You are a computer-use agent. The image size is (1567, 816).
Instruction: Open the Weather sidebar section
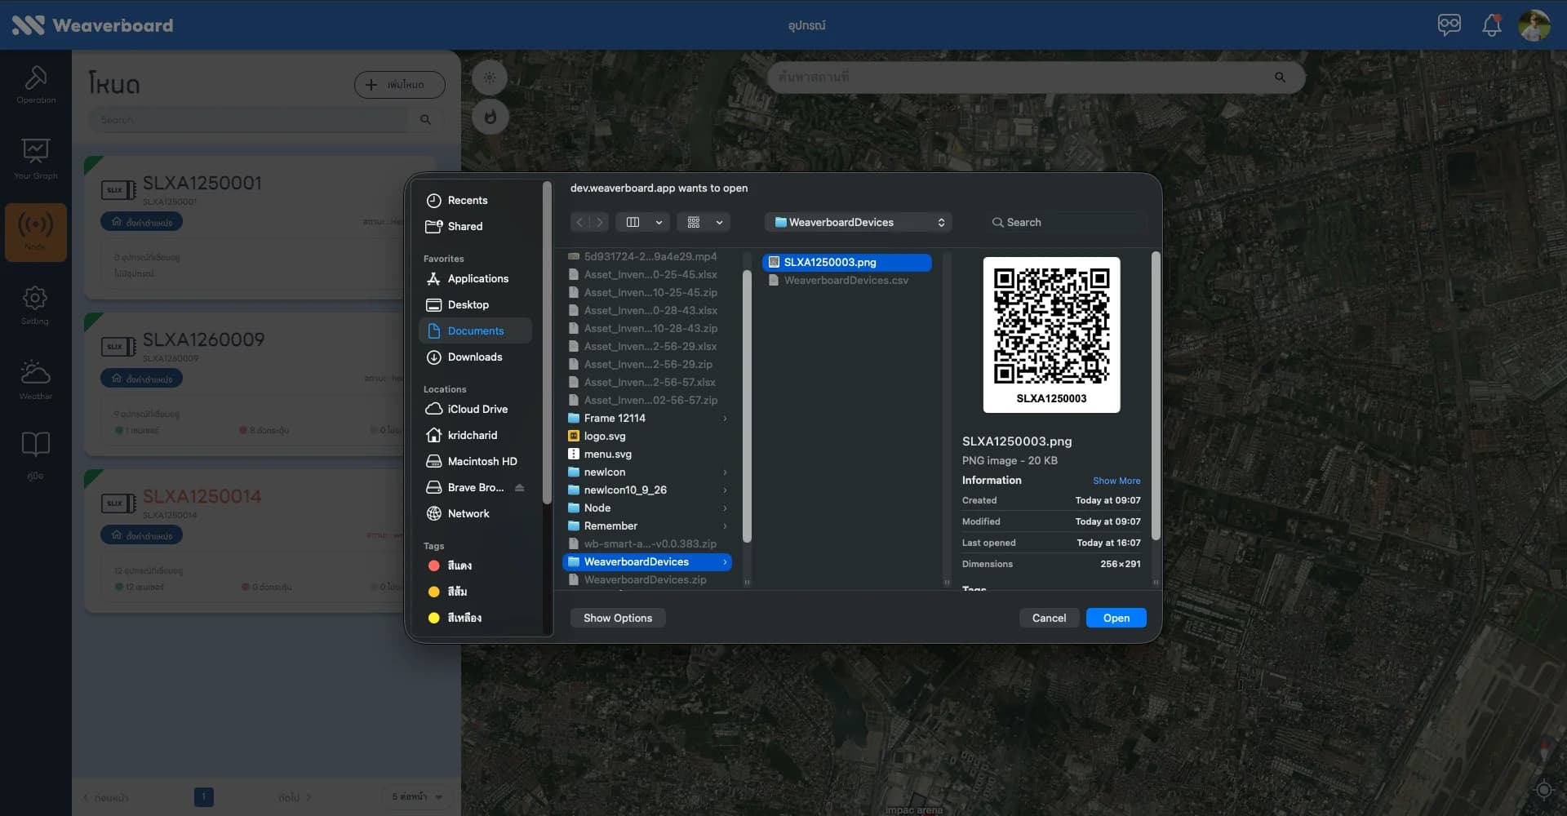[x=35, y=380]
